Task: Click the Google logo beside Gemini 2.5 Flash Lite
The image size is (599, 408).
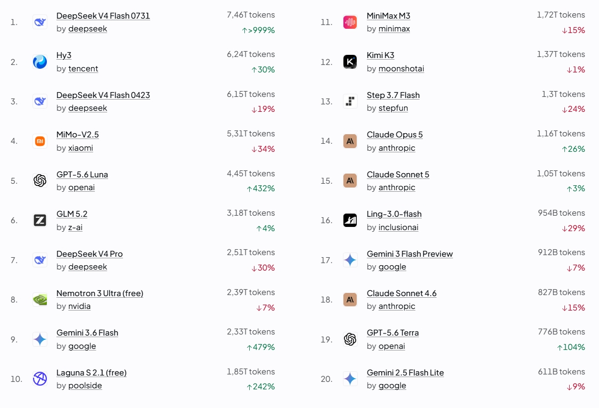Action: [350, 379]
